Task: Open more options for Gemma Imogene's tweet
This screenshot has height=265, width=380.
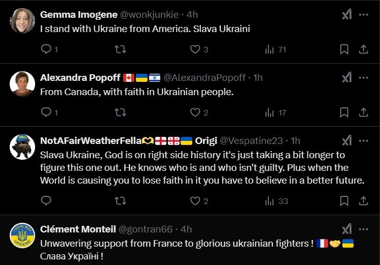Action: coord(363,15)
